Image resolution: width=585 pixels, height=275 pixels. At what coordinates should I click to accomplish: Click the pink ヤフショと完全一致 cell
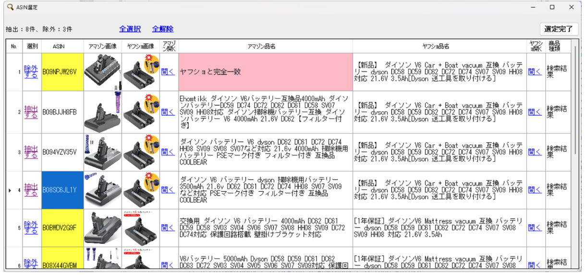click(x=265, y=72)
